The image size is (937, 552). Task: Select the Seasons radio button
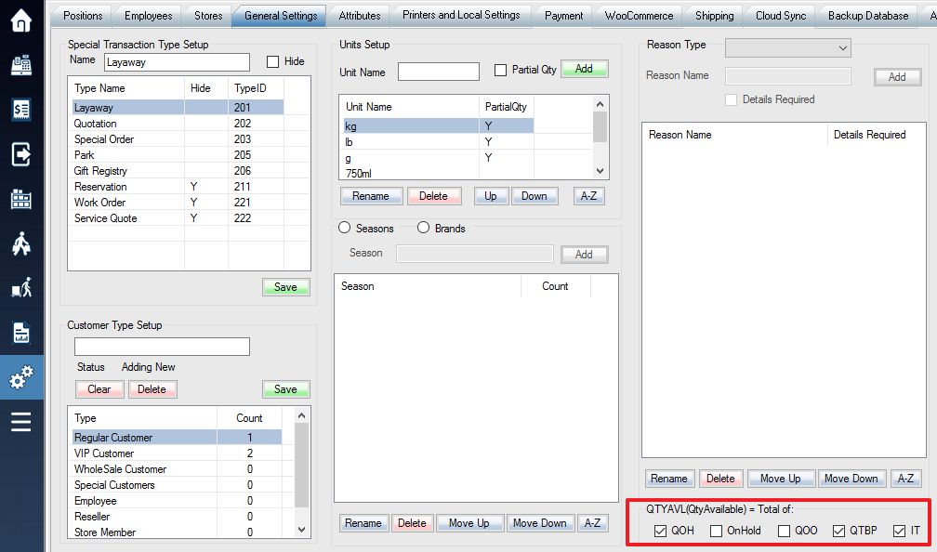[x=344, y=228]
